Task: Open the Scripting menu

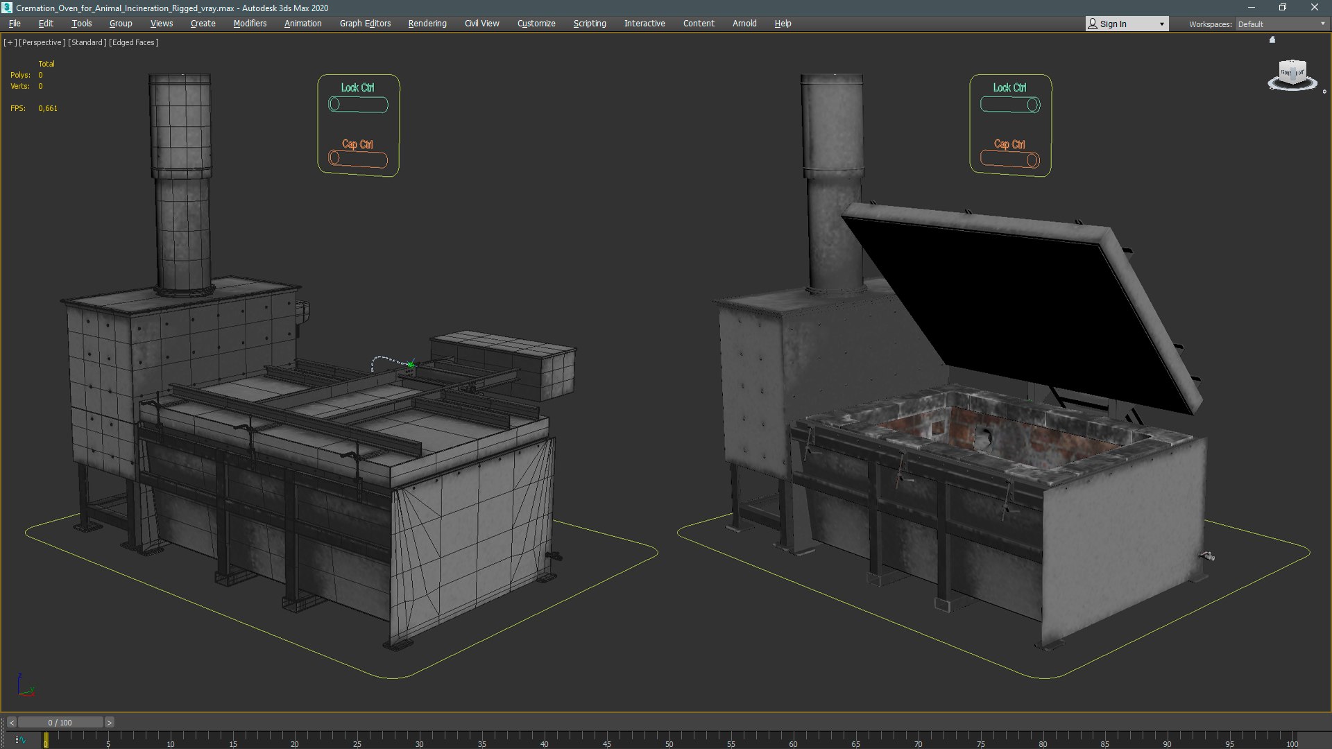Action: (x=590, y=23)
